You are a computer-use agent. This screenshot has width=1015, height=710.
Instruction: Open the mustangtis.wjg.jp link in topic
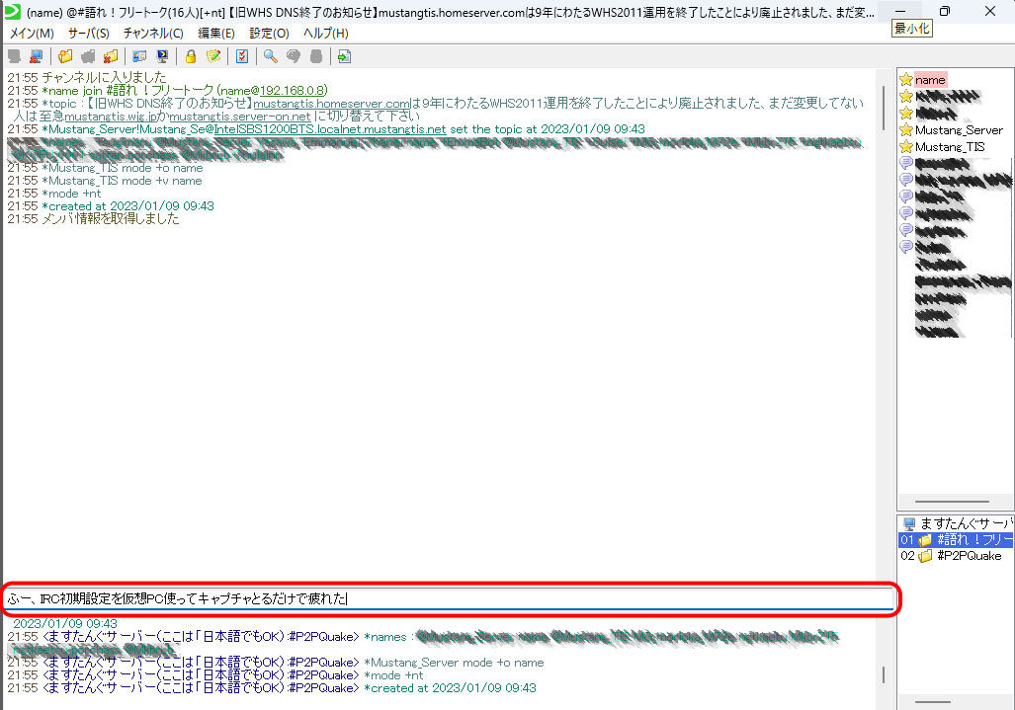112,117
